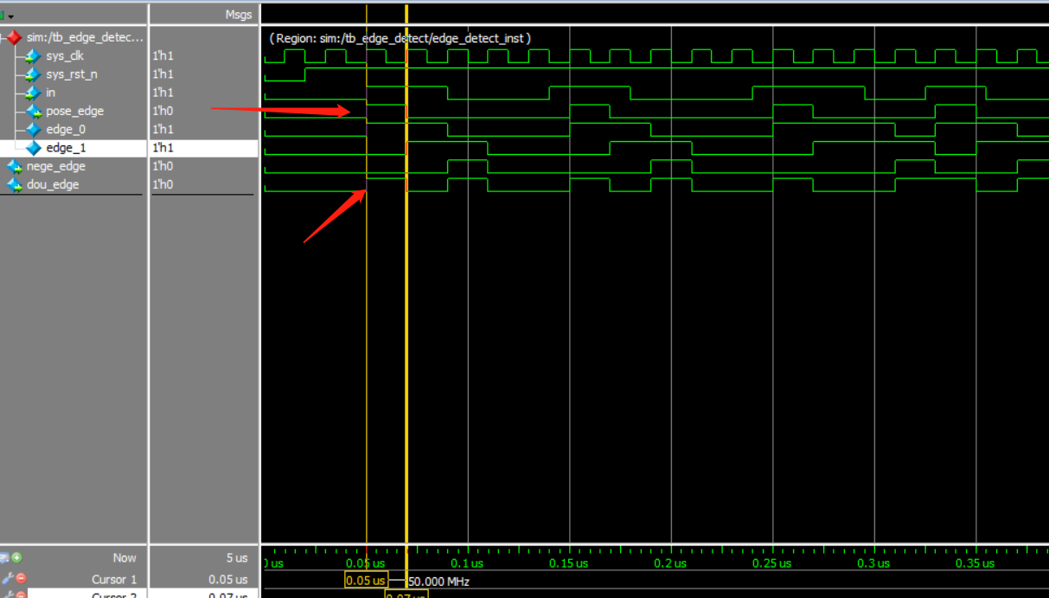Click the red diamond icon of the sim:/tb_edge_detec group
1049x598 pixels.
tap(14, 37)
